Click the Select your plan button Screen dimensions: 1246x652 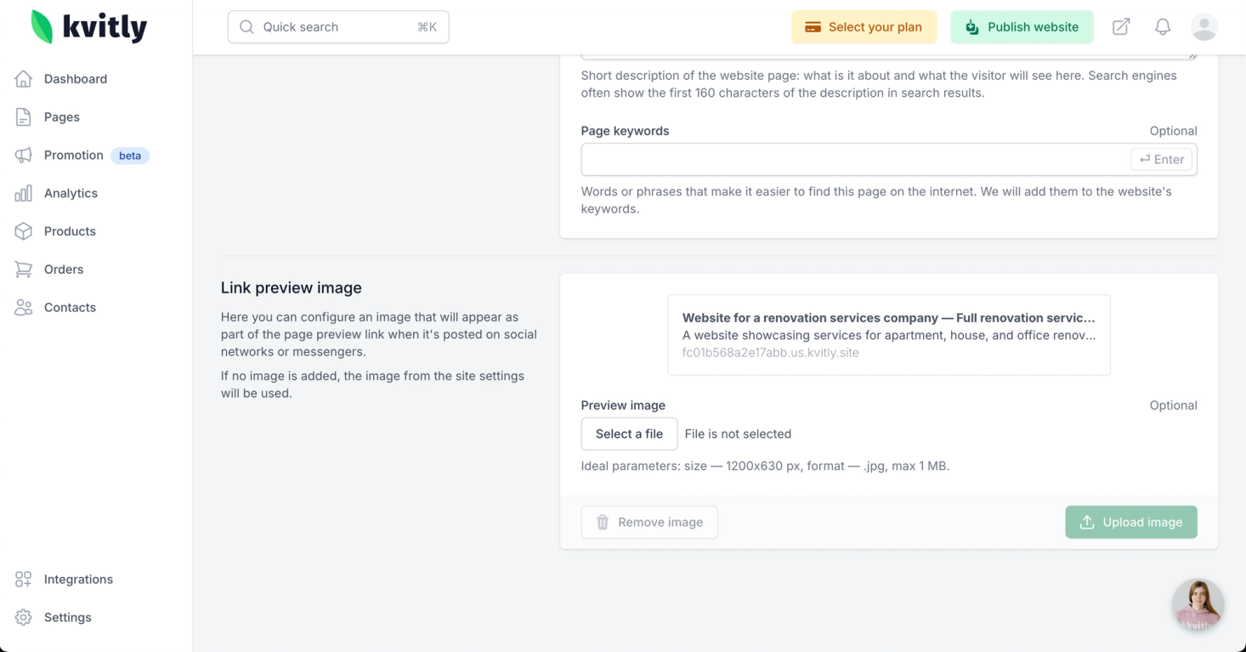(x=864, y=27)
